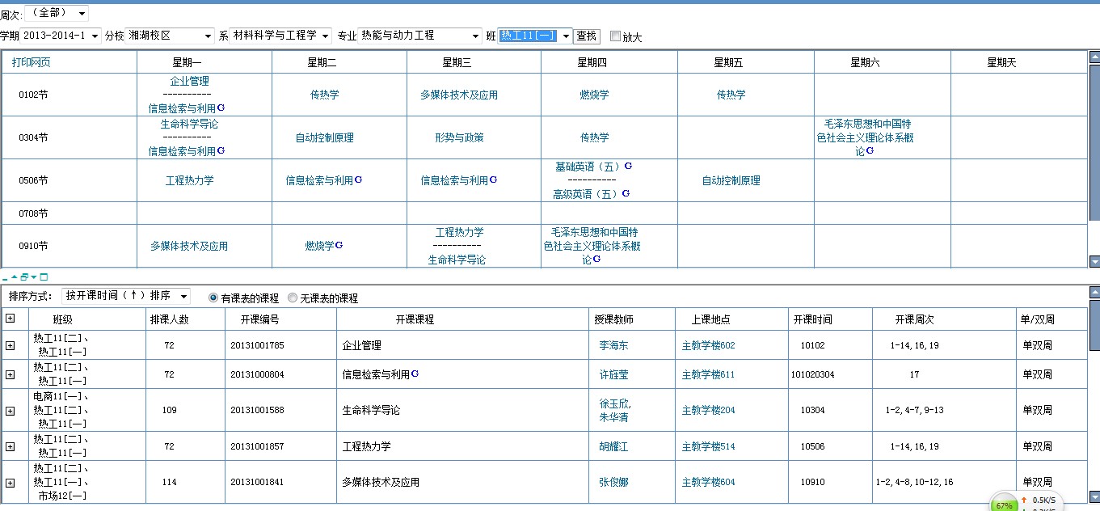Image resolution: width=1100 pixels, height=511 pixels.
Task: Click course list scrollbar down arrow
Action: 1094,496
